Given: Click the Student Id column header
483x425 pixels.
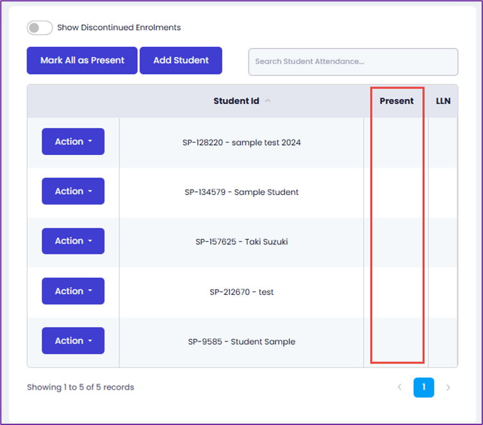Looking at the screenshot, I should coord(236,101).
